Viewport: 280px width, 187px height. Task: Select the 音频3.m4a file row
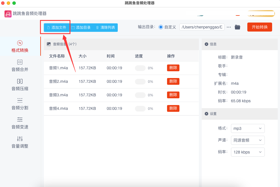click(x=59, y=95)
